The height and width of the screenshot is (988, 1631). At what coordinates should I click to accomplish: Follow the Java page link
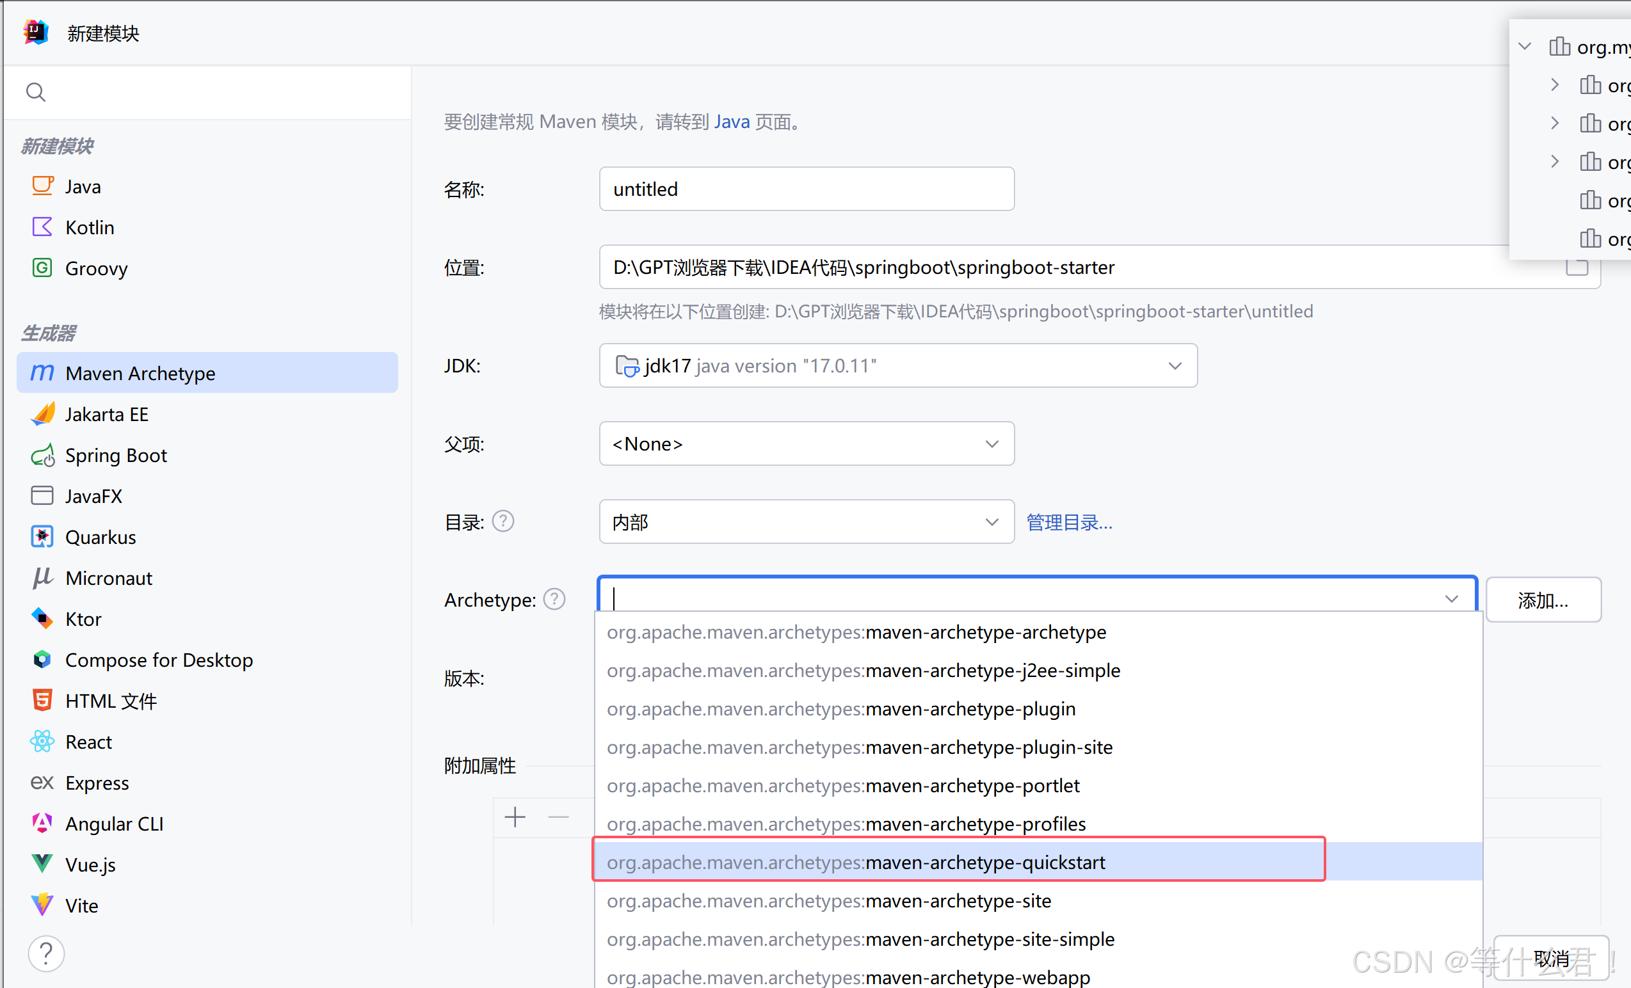pos(732,122)
